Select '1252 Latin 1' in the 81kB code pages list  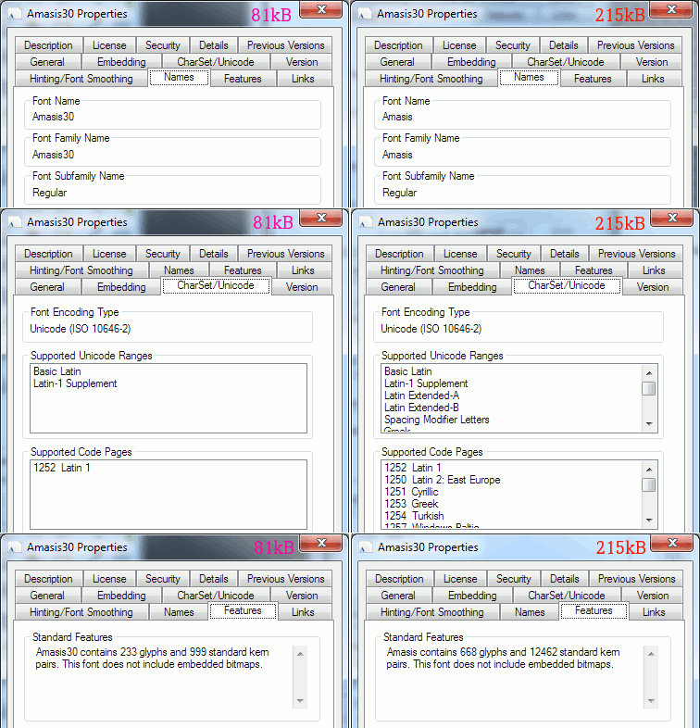click(62, 468)
